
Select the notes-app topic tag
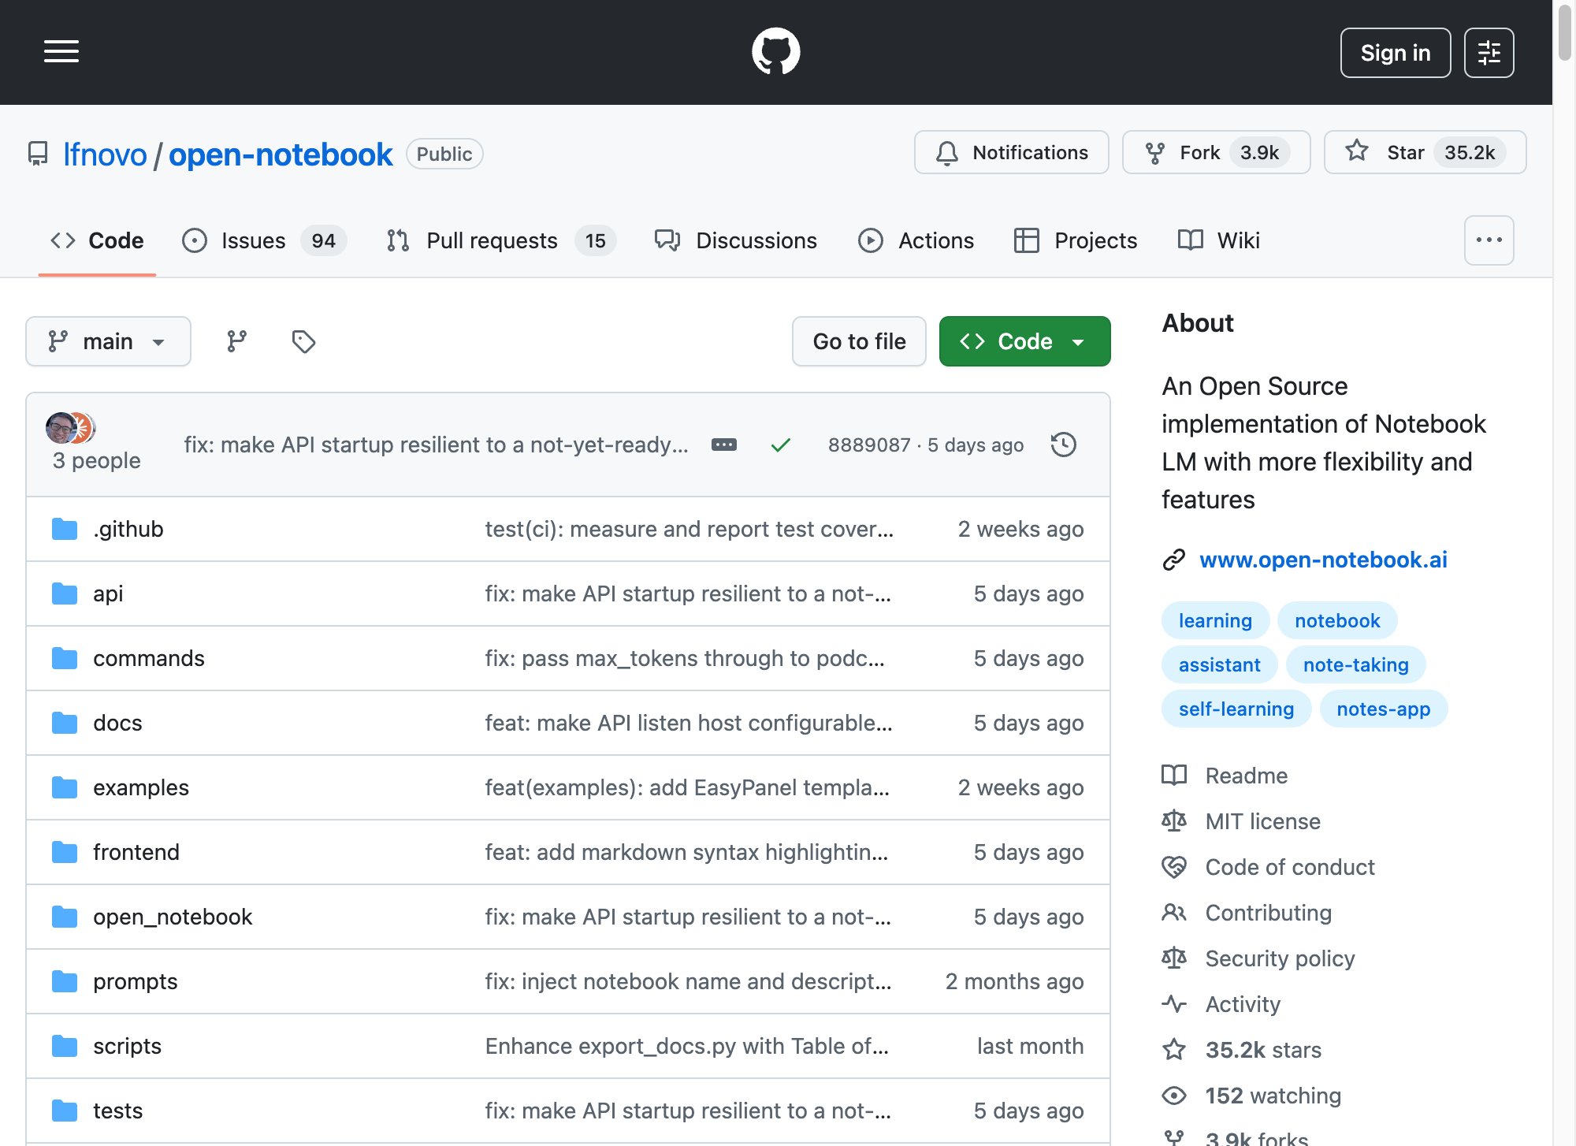(x=1383, y=709)
